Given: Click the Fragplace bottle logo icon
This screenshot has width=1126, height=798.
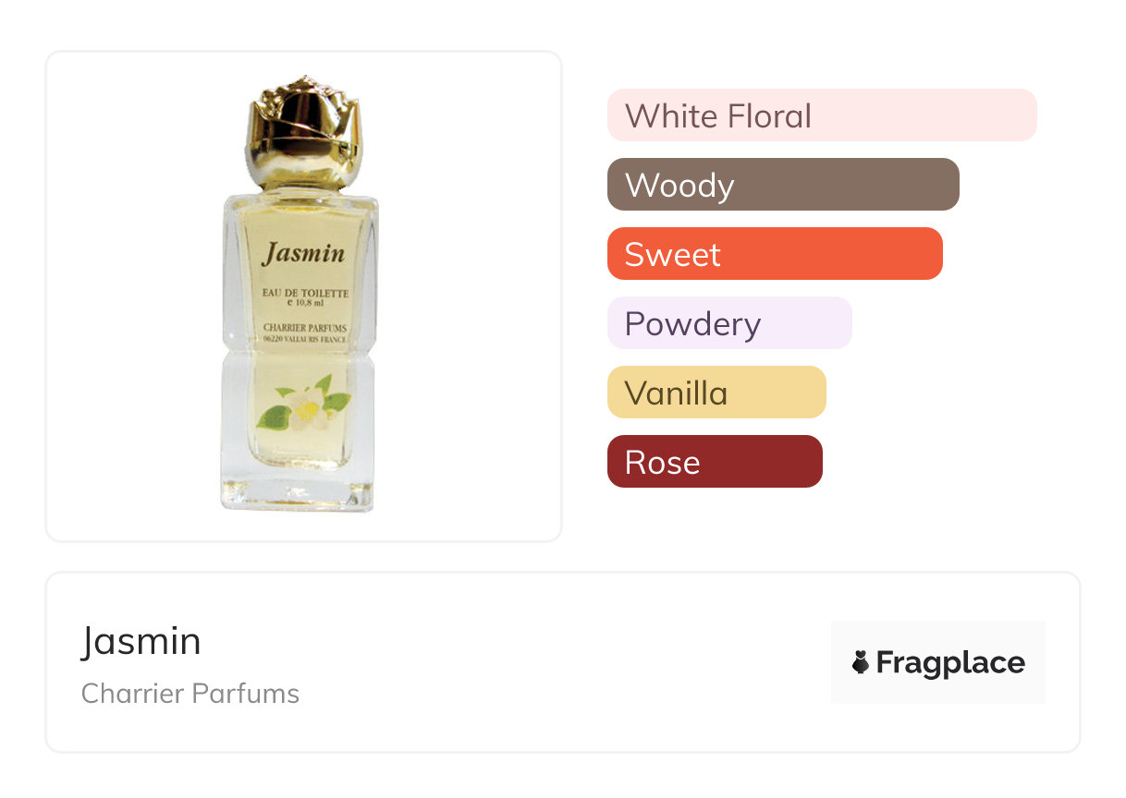Looking at the screenshot, I should click(x=861, y=662).
